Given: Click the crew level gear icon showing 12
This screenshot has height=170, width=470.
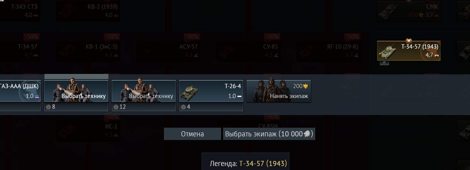Looking at the screenshot, I should click(116, 107).
